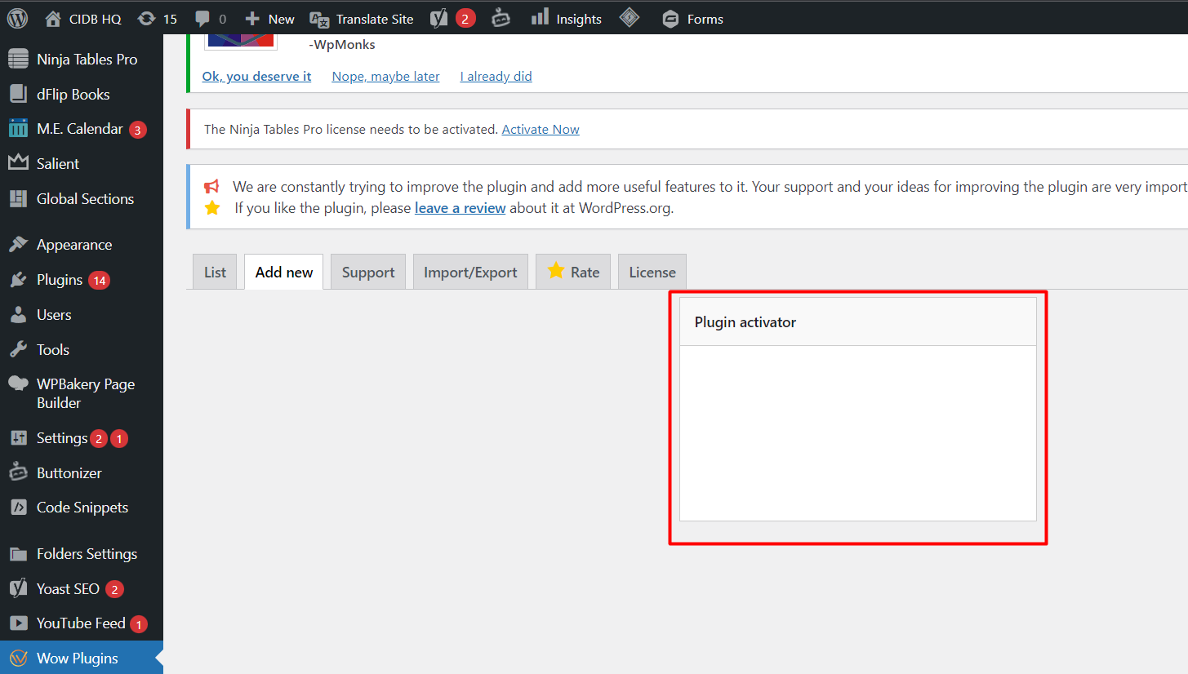This screenshot has height=674, width=1188.
Task: Select Wow Plugins in sidebar
Action: click(82, 658)
